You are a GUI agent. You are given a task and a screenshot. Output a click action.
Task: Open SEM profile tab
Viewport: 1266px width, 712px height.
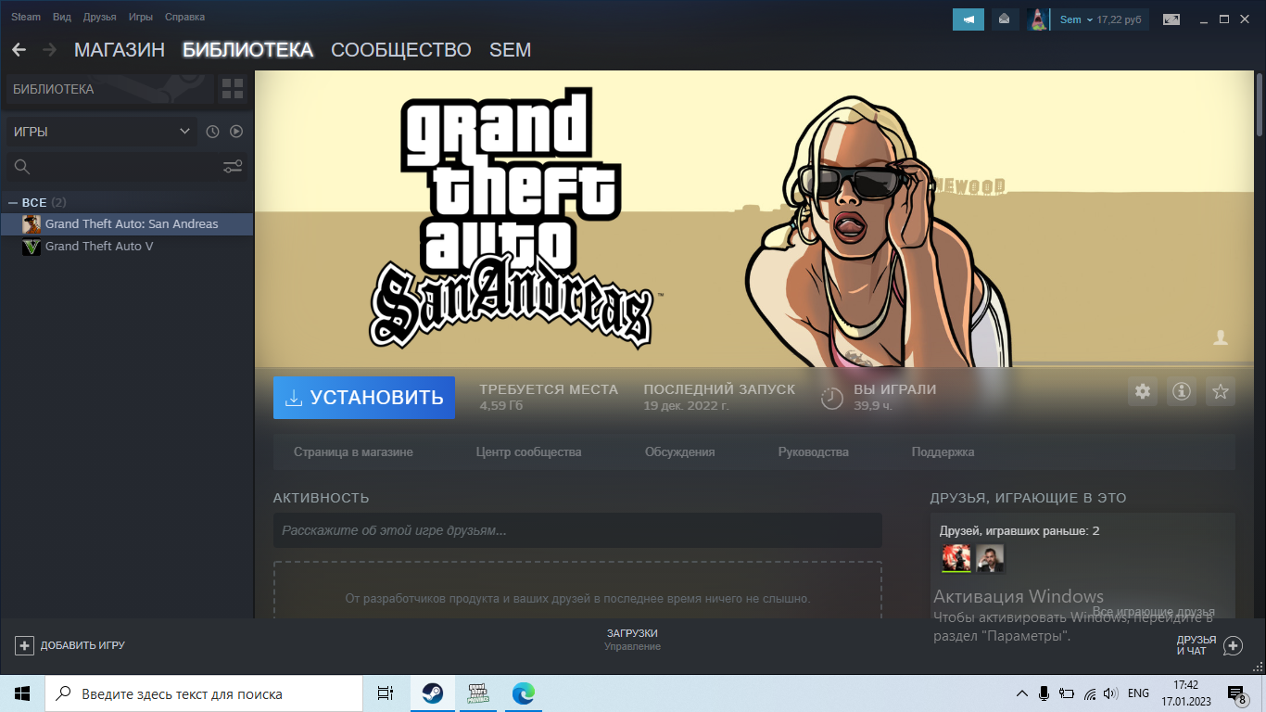(x=511, y=50)
